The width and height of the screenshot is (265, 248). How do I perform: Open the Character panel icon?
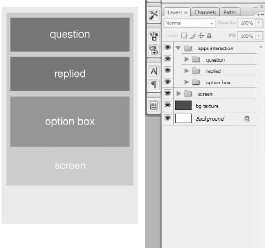point(154,71)
